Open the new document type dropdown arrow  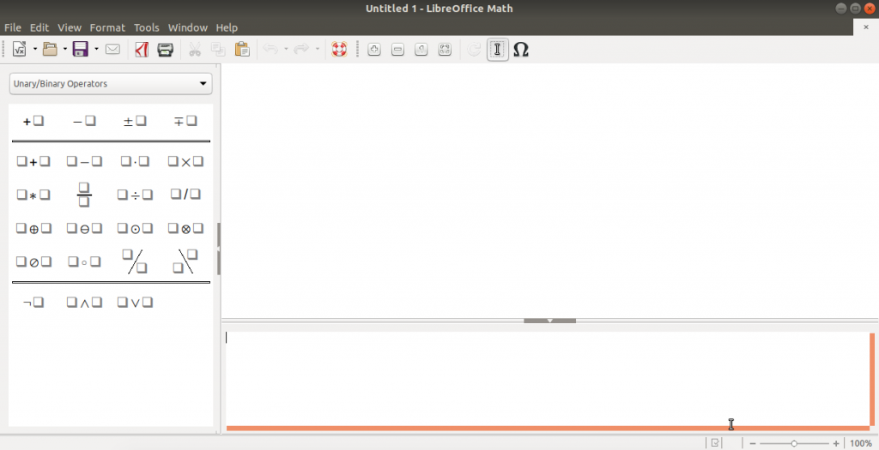pyautogui.click(x=34, y=49)
